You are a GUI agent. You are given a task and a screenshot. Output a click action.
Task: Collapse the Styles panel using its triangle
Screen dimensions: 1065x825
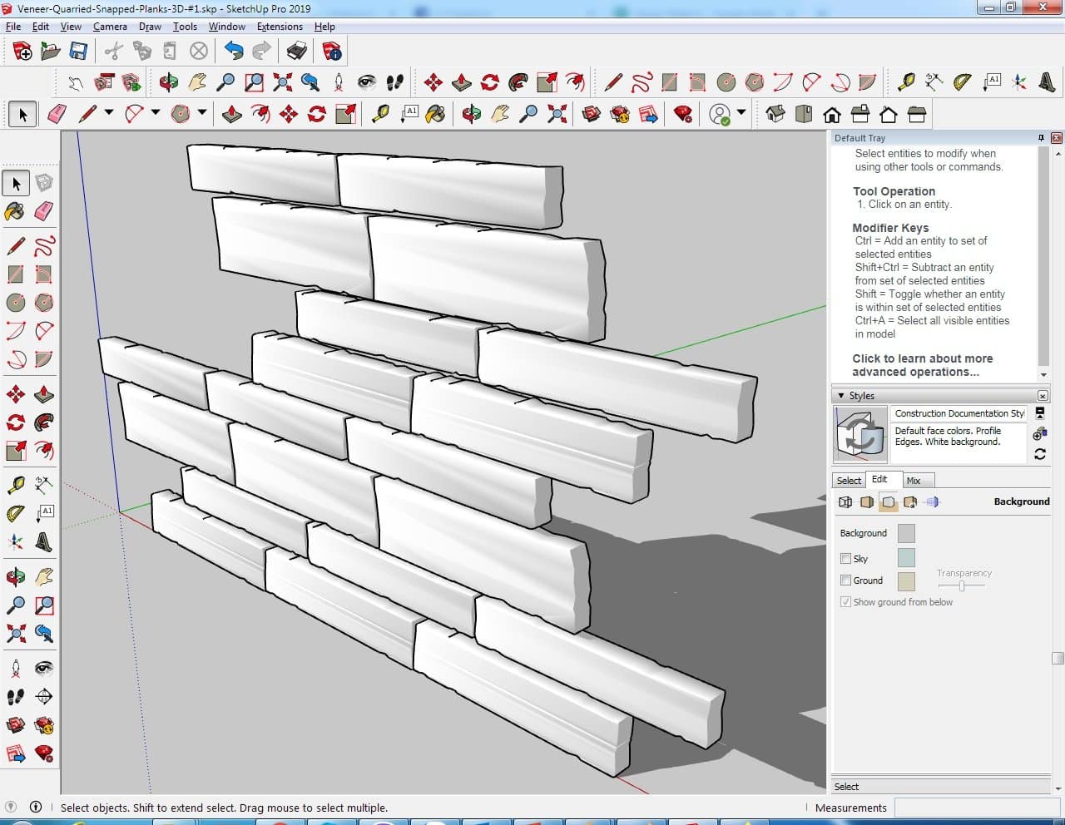click(x=841, y=396)
